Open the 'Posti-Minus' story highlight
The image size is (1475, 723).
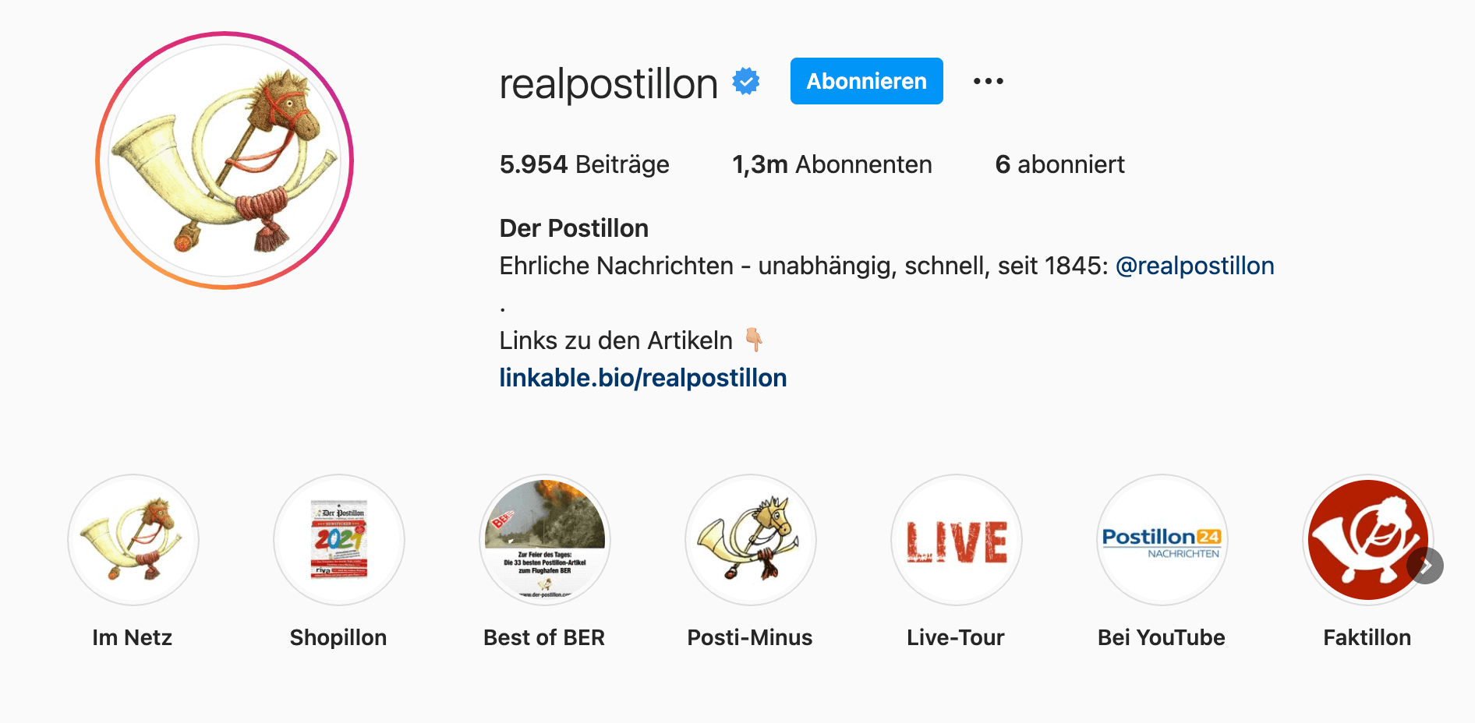pos(750,540)
